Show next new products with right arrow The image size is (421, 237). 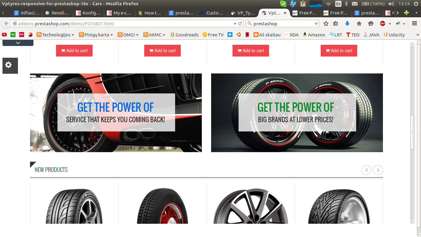(378, 170)
